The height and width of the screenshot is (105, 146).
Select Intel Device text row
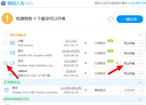(x=25, y=45)
